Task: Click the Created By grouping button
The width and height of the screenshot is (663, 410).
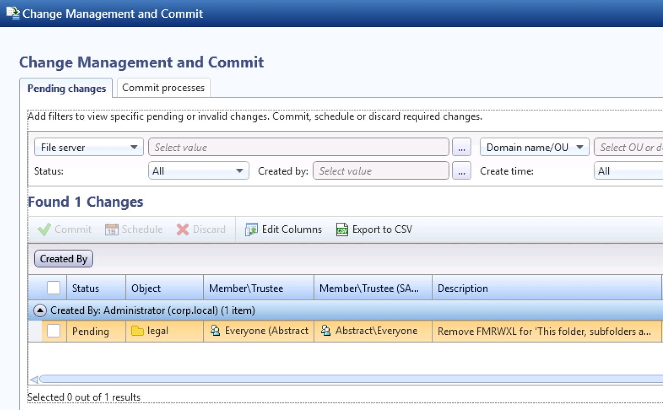Action: 63,259
